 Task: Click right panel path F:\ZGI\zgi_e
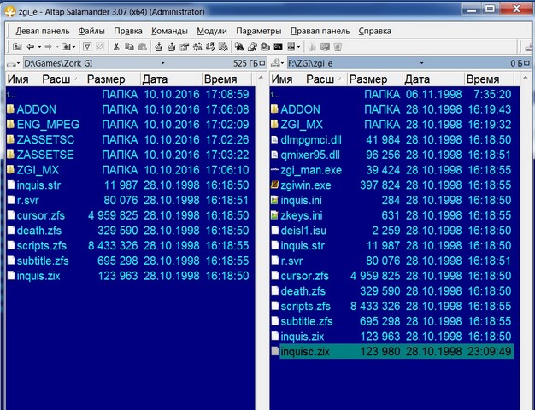[x=310, y=63]
